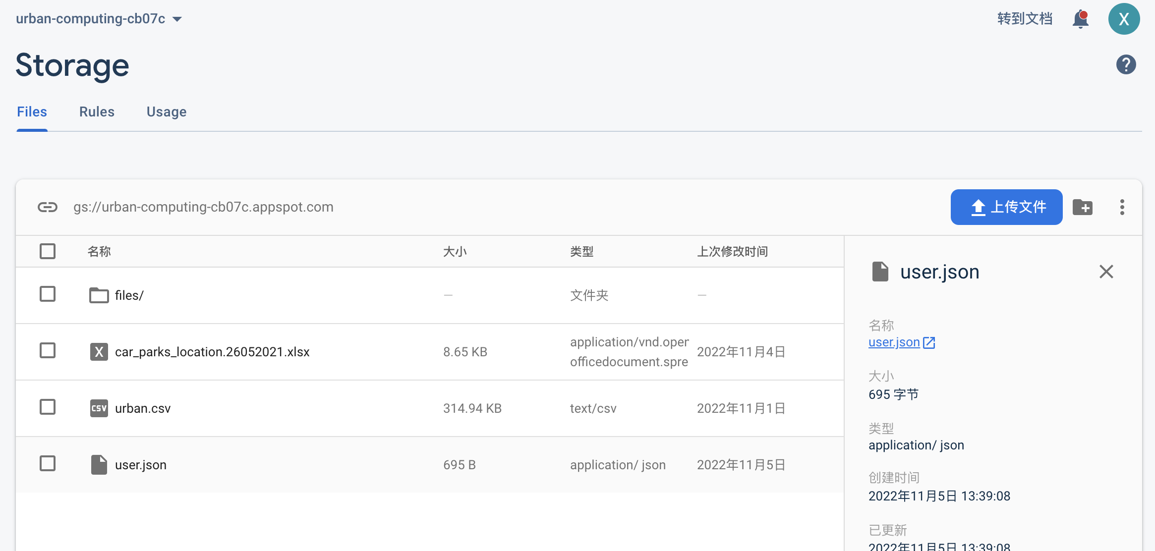Check the urban.csv row checkbox
Image resolution: width=1155 pixels, height=551 pixels.
[47, 407]
